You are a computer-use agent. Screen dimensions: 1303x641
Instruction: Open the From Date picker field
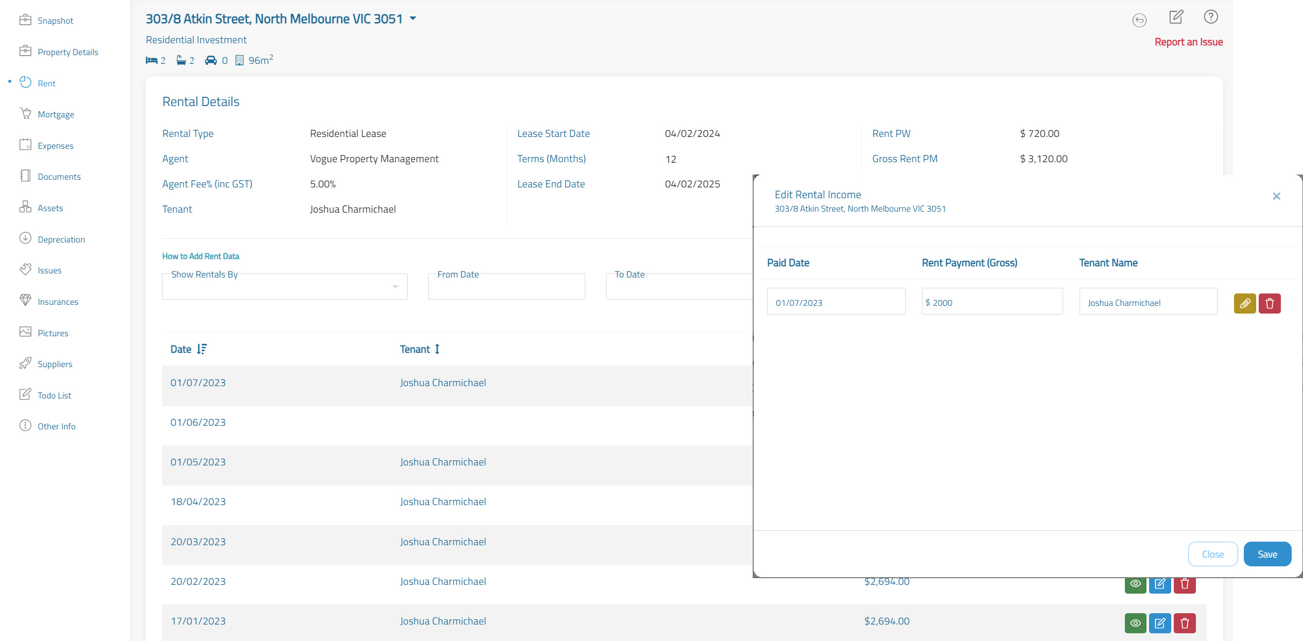coord(506,287)
